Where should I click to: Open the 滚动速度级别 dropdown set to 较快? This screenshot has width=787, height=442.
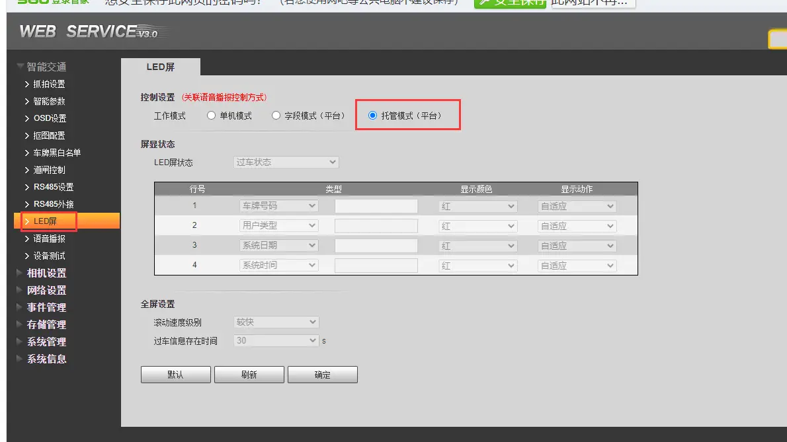(276, 322)
